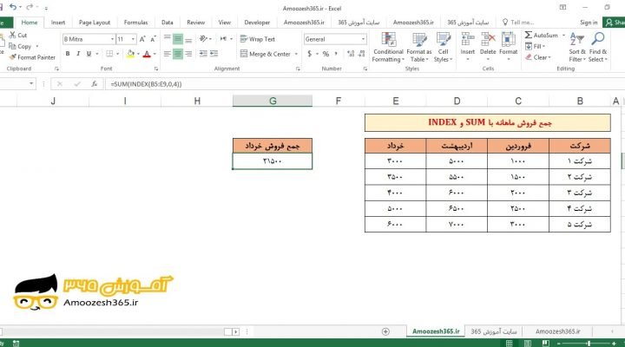Toggle Underline formatting

pos(89,54)
